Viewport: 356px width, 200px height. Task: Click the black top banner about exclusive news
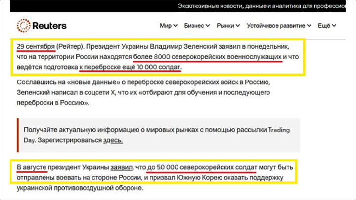pos(178,6)
